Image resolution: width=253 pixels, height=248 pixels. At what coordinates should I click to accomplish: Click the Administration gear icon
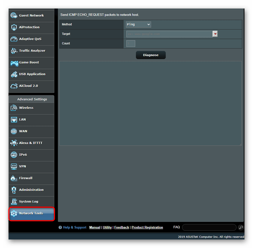pyautogui.click(x=14, y=190)
